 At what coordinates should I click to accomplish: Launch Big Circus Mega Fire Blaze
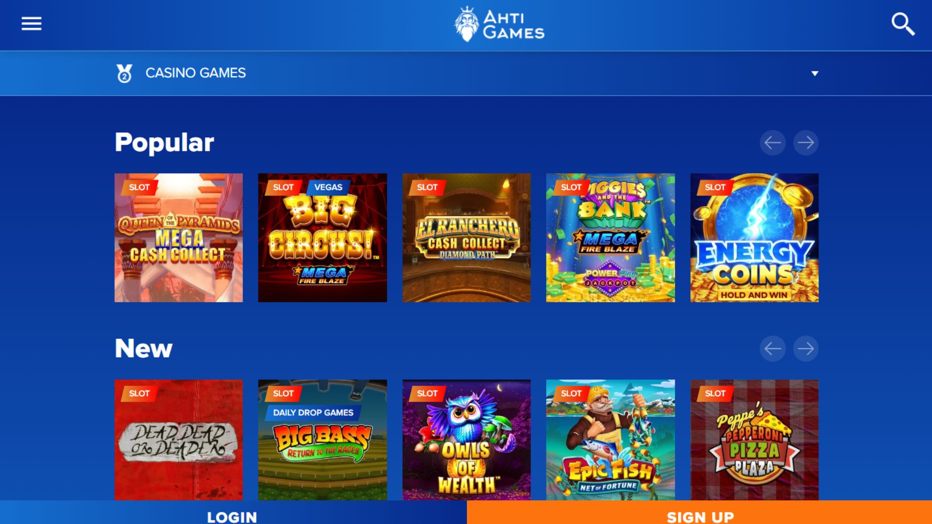click(x=323, y=238)
